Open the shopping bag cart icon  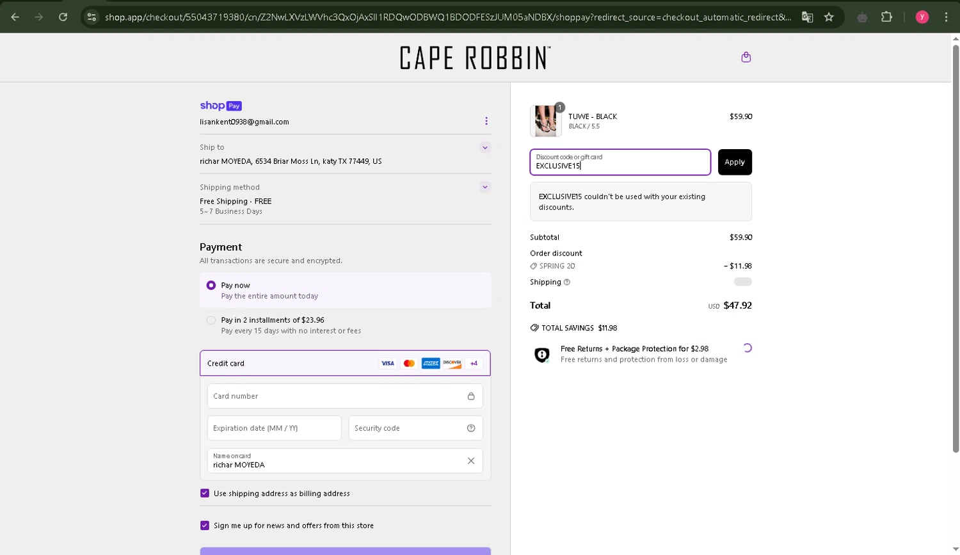tap(746, 57)
